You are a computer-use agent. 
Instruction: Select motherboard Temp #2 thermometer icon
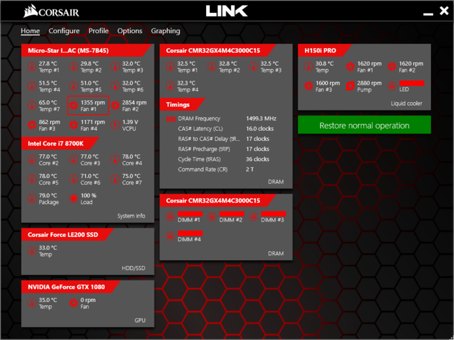point(74,66)
